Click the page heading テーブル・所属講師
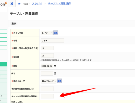Image resolution: width=135 pixels, height=103 pixels. pyautogui.click(x=24, y=14)
